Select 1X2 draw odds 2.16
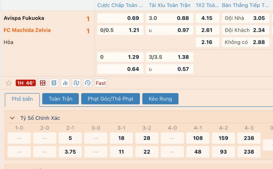 pos(207,42)
